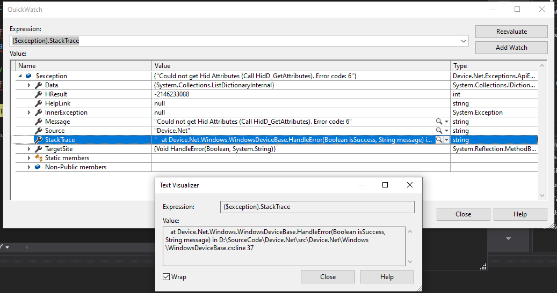The width and height of the screenshot is (557, 293).
Task: Click the Name column header
Action: point(83,66)
